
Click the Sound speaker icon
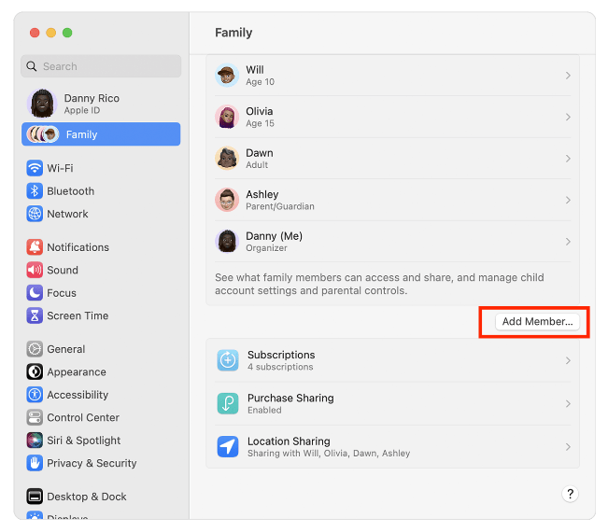35,270
